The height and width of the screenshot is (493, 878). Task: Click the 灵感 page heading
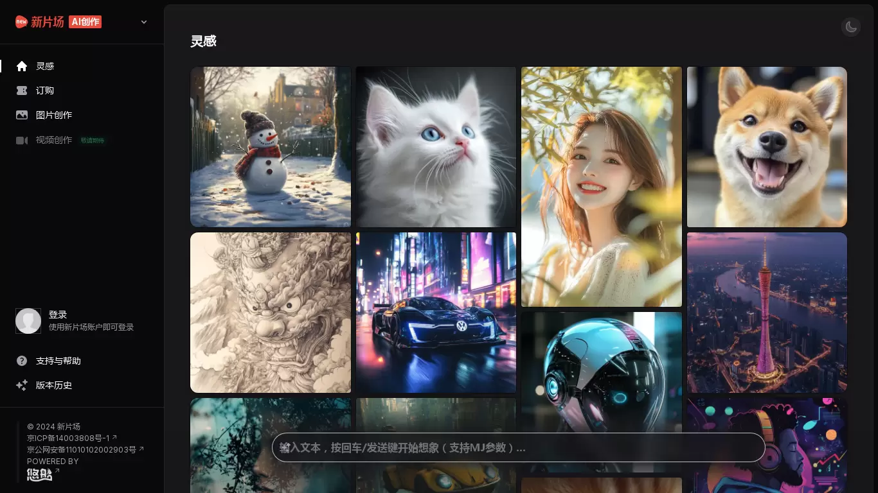tap(203, 42)
